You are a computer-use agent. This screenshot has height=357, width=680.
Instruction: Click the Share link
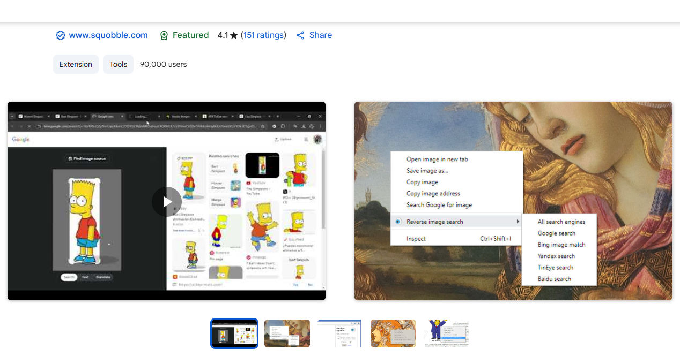pyautogui.click(x=321, y=35)
